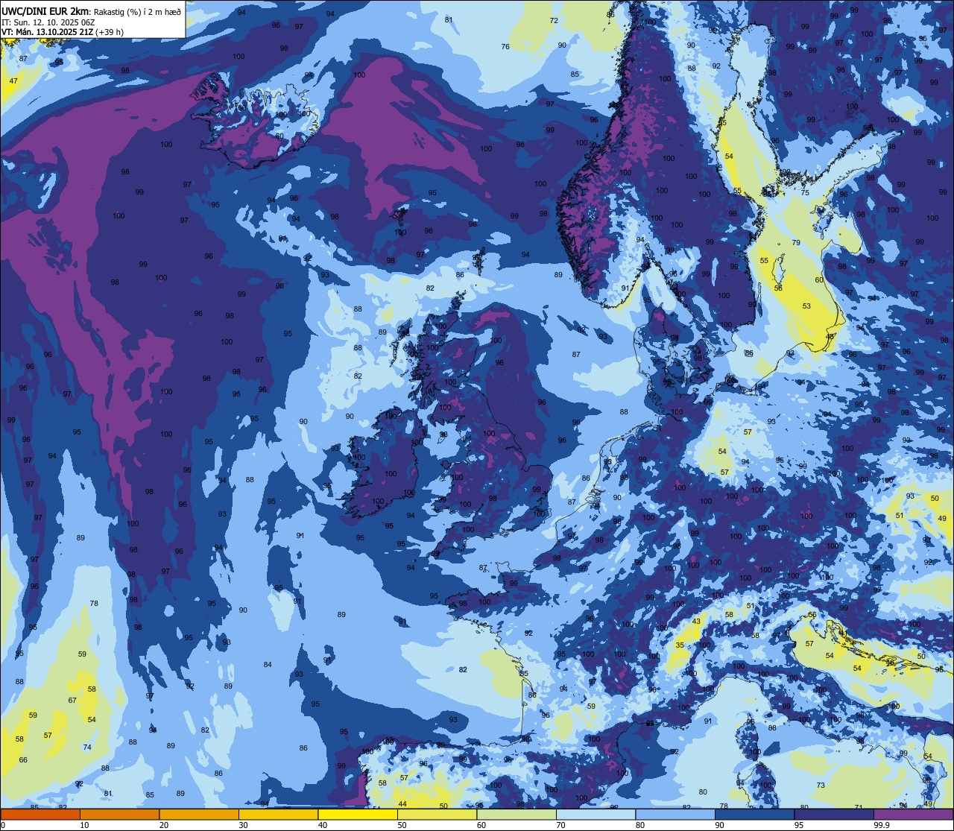Click the legend swatch between 60 and 70
This screenshot has height=831, width=954.
[517, 814]
